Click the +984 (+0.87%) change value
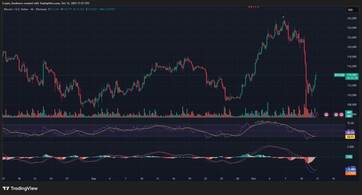Image resolution: width=362 pixels, height=195 pixels. 107,9
